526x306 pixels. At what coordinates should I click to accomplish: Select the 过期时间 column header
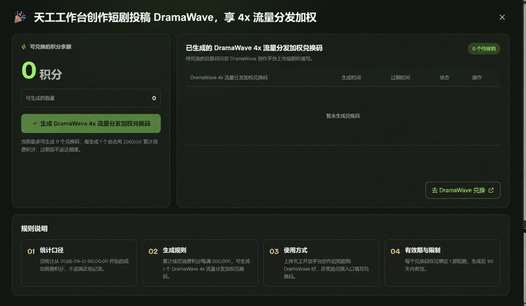click(x=400, y=78)
